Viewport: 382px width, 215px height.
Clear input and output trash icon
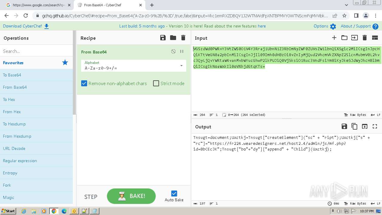[x=364, y=38]
